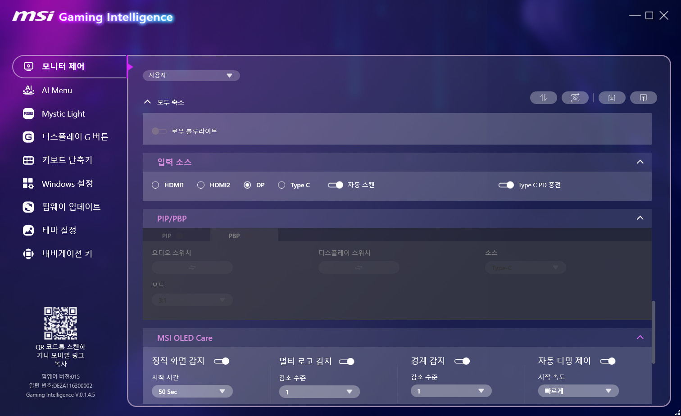Open the 내비게이션 키 page
The width and height of the screenshot is (681, 416).
pos(67,254)
